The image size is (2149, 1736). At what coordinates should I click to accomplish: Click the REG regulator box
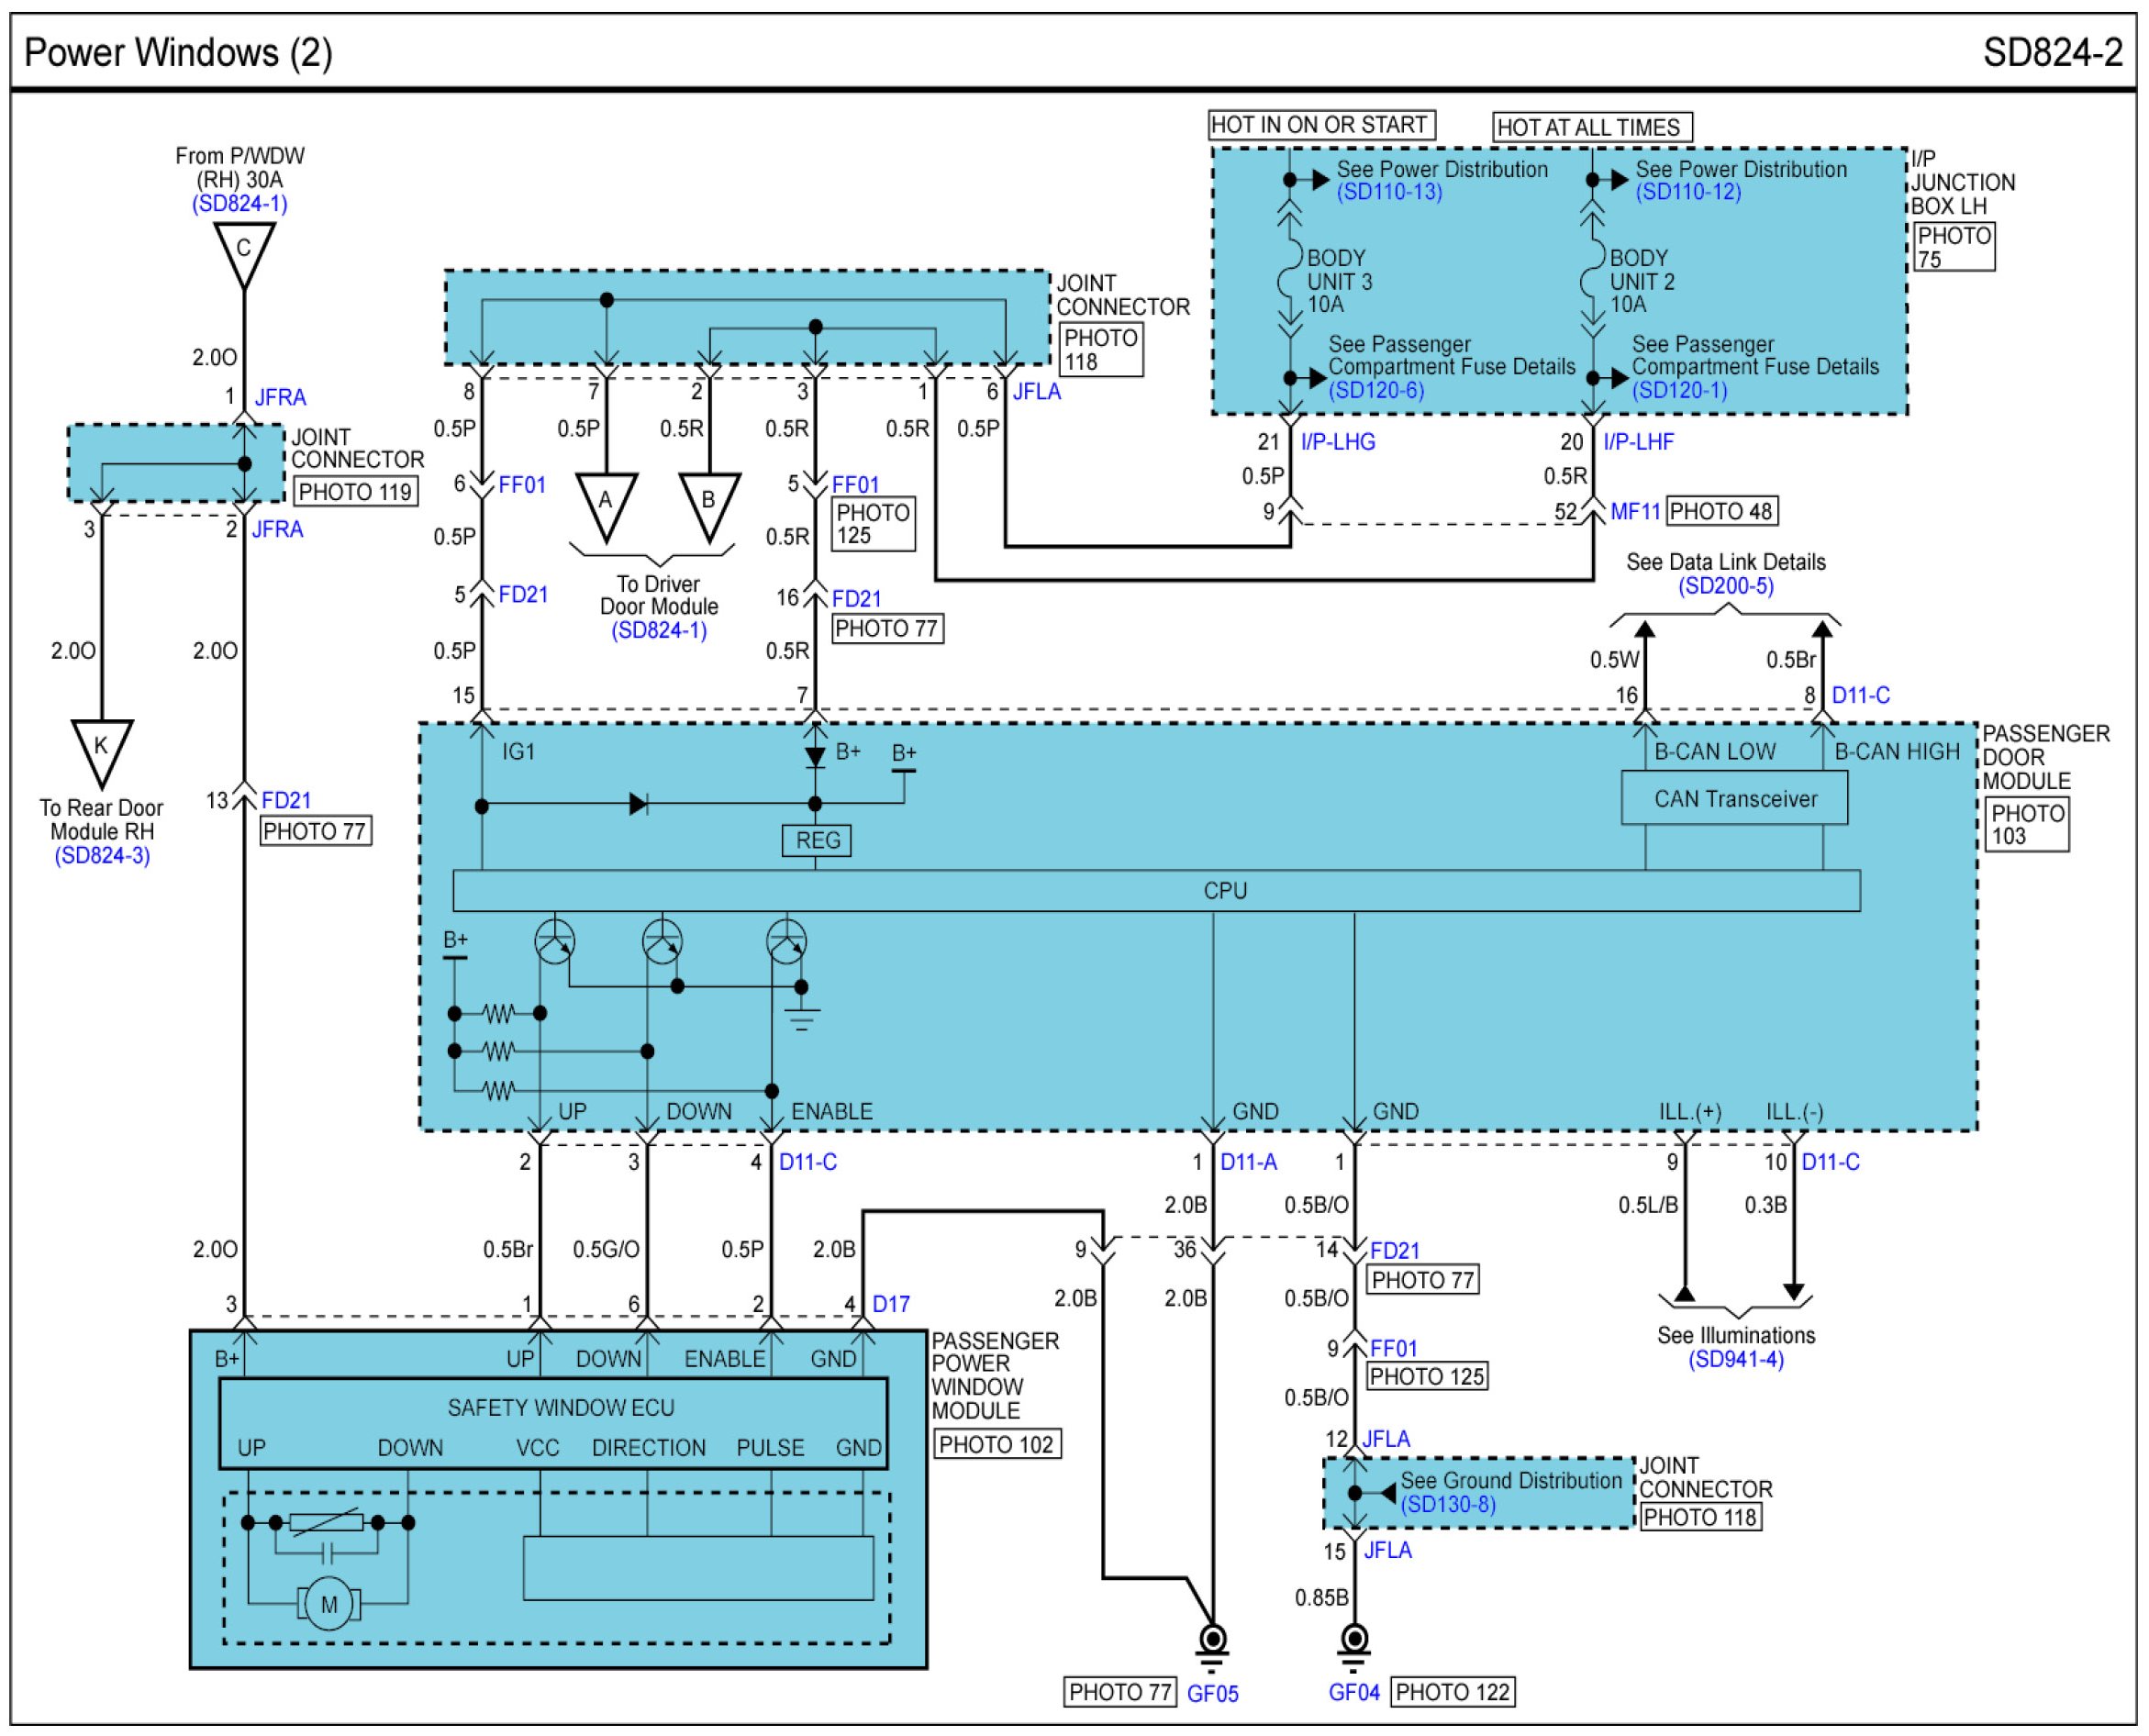816,840
